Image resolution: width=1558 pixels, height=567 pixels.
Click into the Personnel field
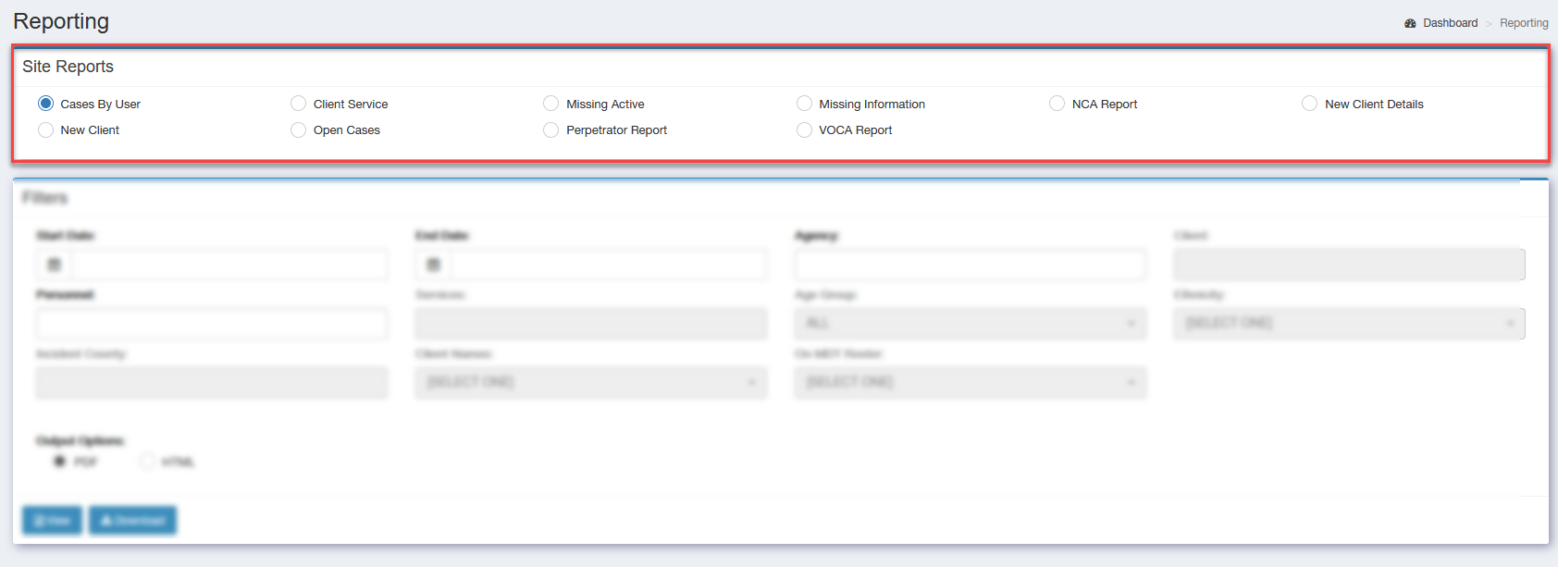click(212, 324)
